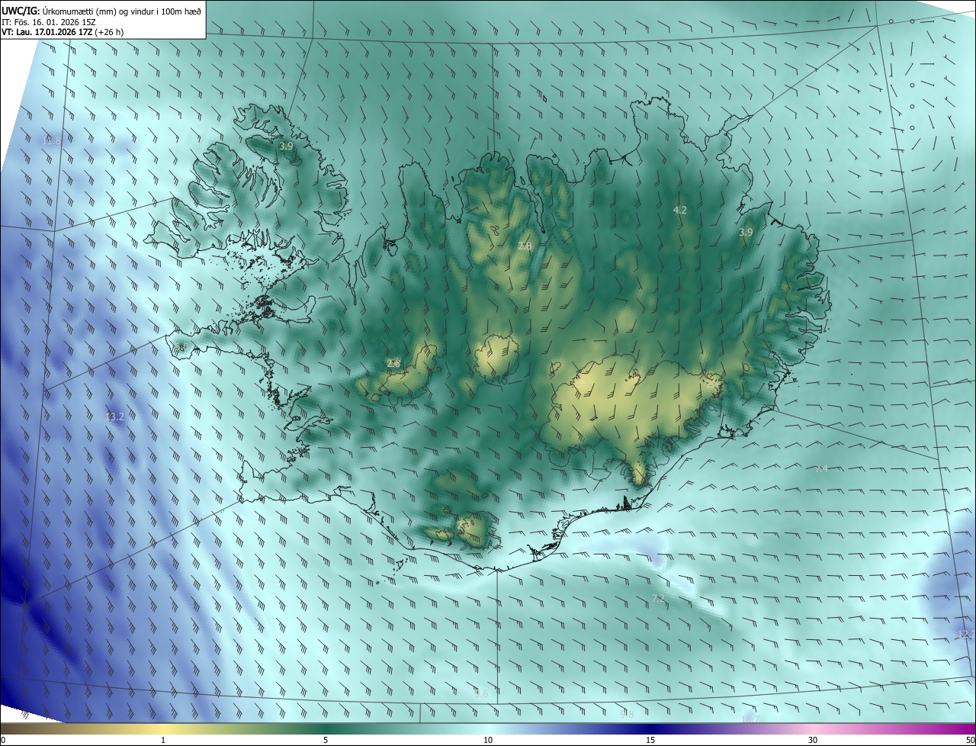Click the colorbar tick label 15
The width and height of the screenshot is (976, 746).
(x=650, y=740)
